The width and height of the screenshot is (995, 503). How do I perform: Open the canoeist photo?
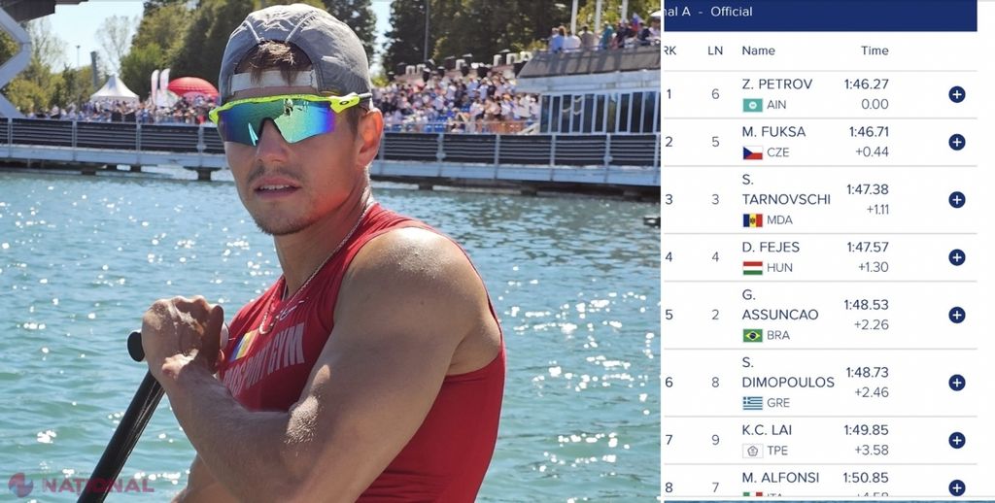tap(330, 251)
